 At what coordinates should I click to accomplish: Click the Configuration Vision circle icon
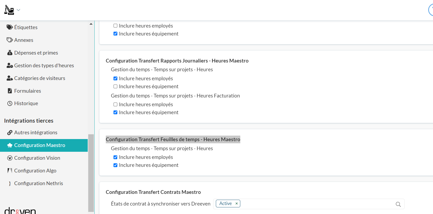[x=10, y=158]
